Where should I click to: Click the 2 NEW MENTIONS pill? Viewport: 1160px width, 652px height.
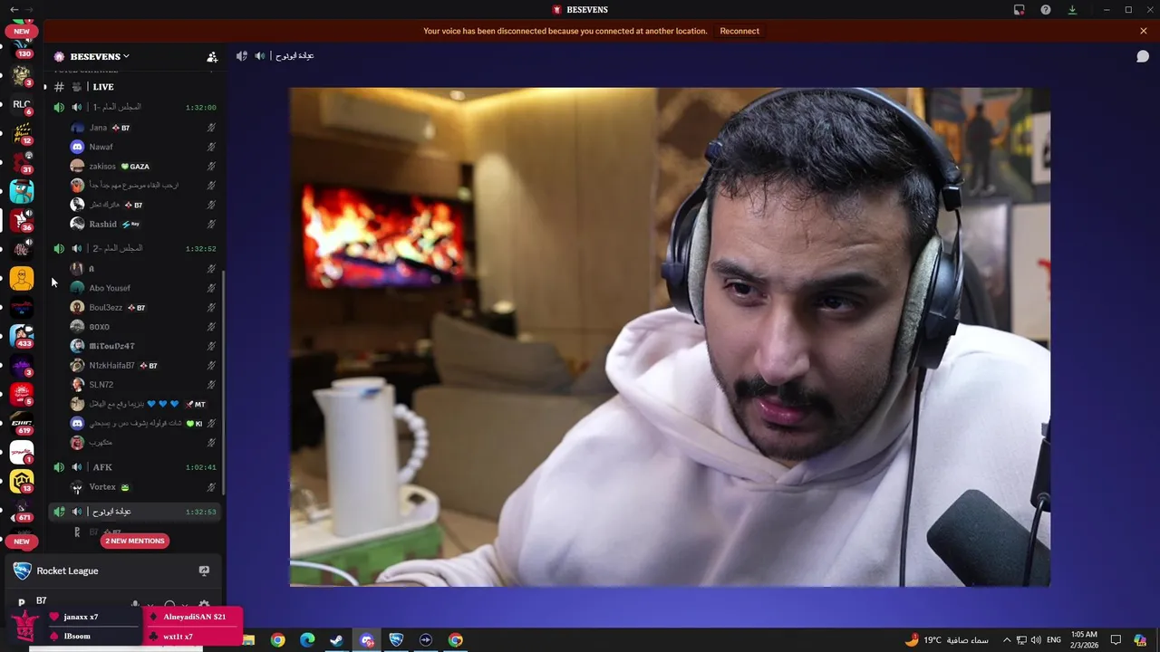click(135, 541)
